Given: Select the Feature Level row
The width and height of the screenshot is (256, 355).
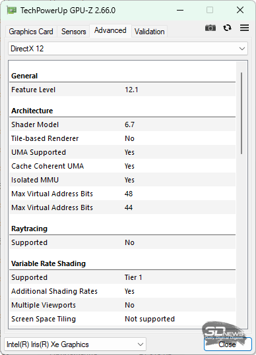Looking at the screenshot, I should click(x=123, y=90).
